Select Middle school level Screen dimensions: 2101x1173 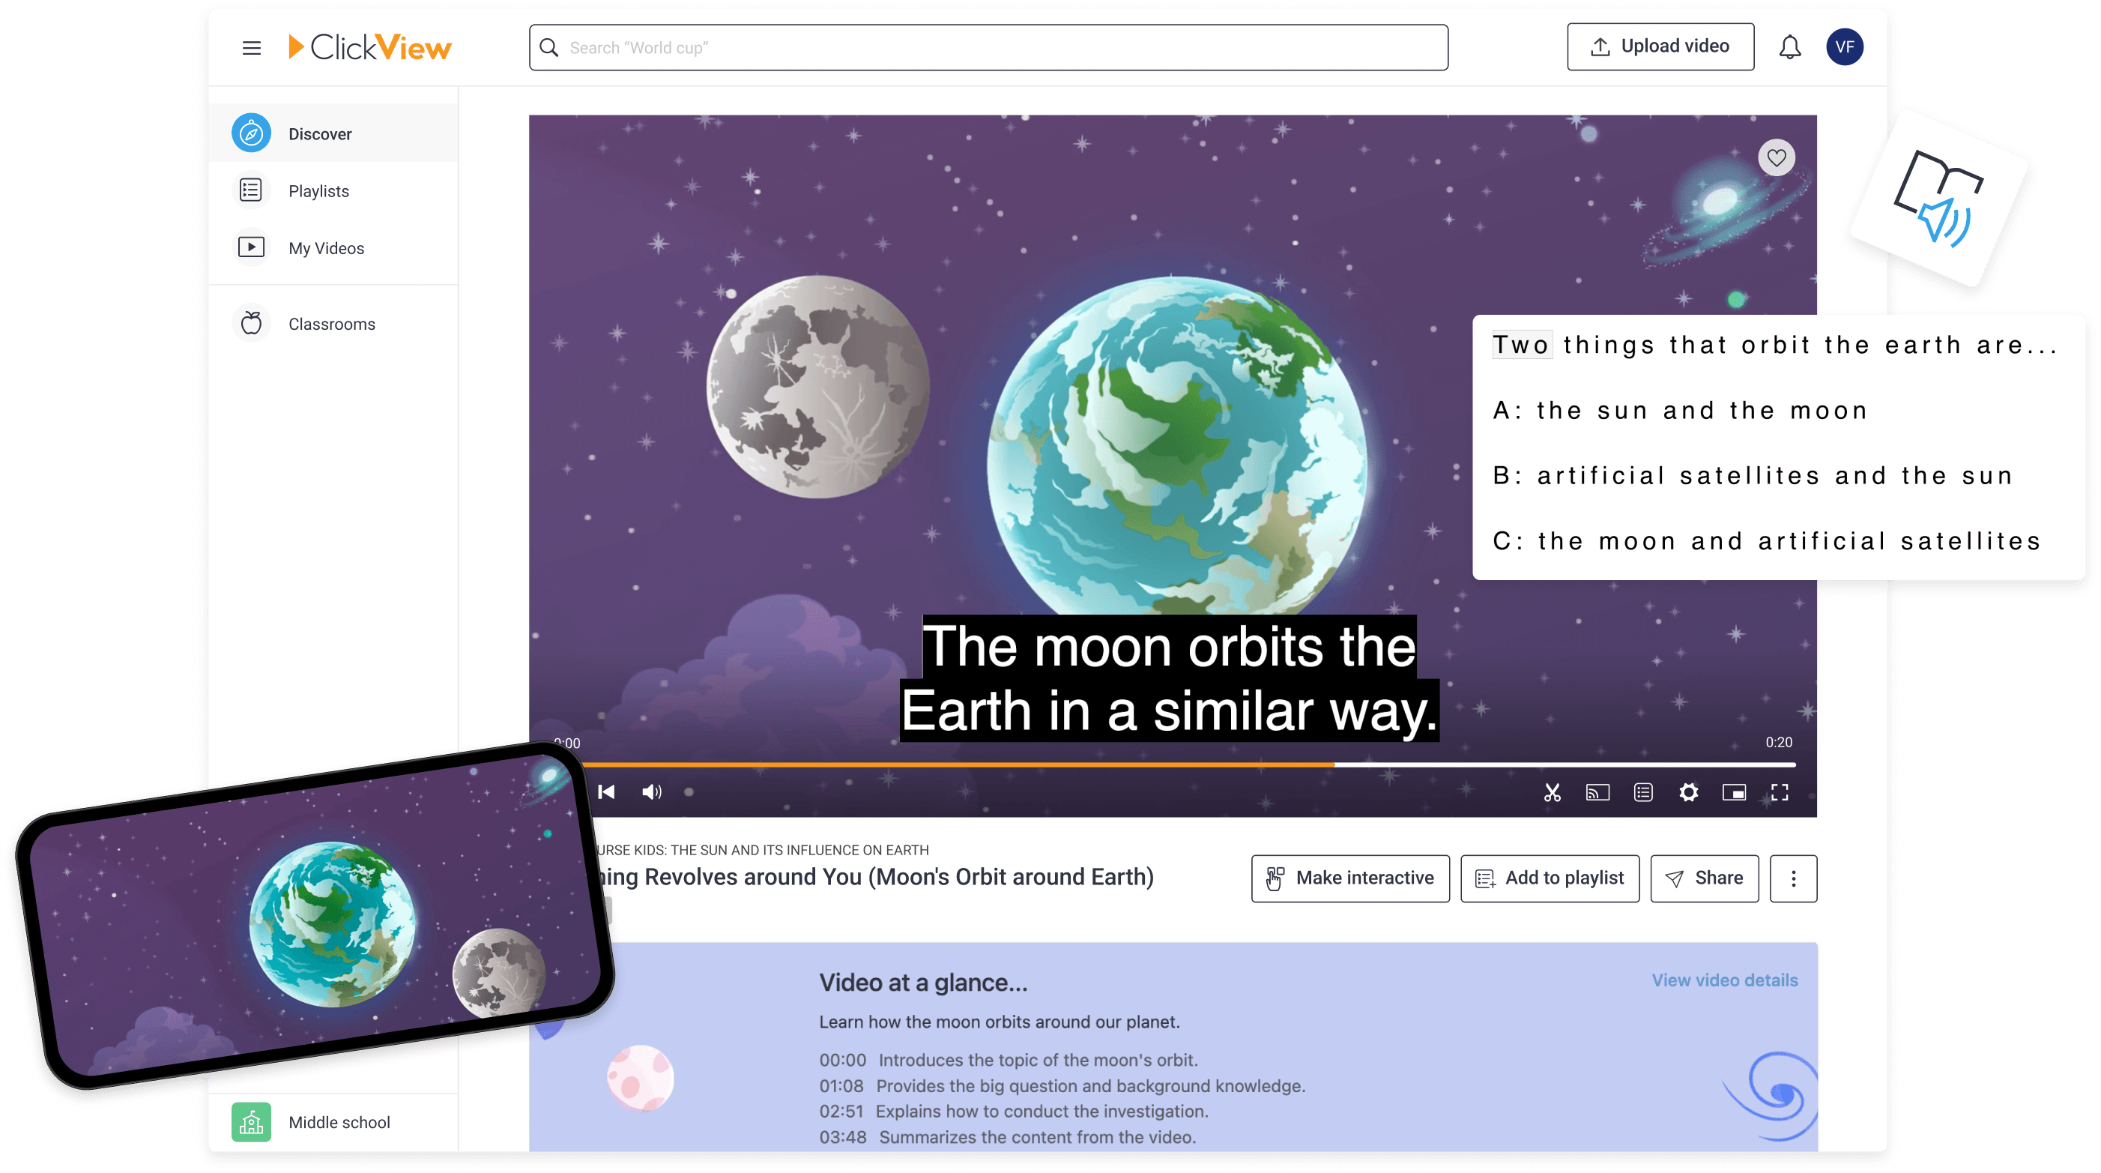pos(333,1121)
